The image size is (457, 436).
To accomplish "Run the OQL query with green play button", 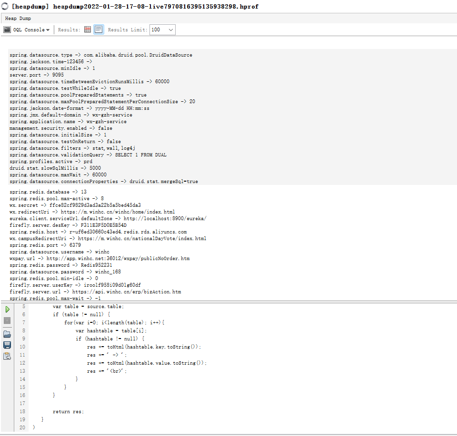I will click(7, 310).
